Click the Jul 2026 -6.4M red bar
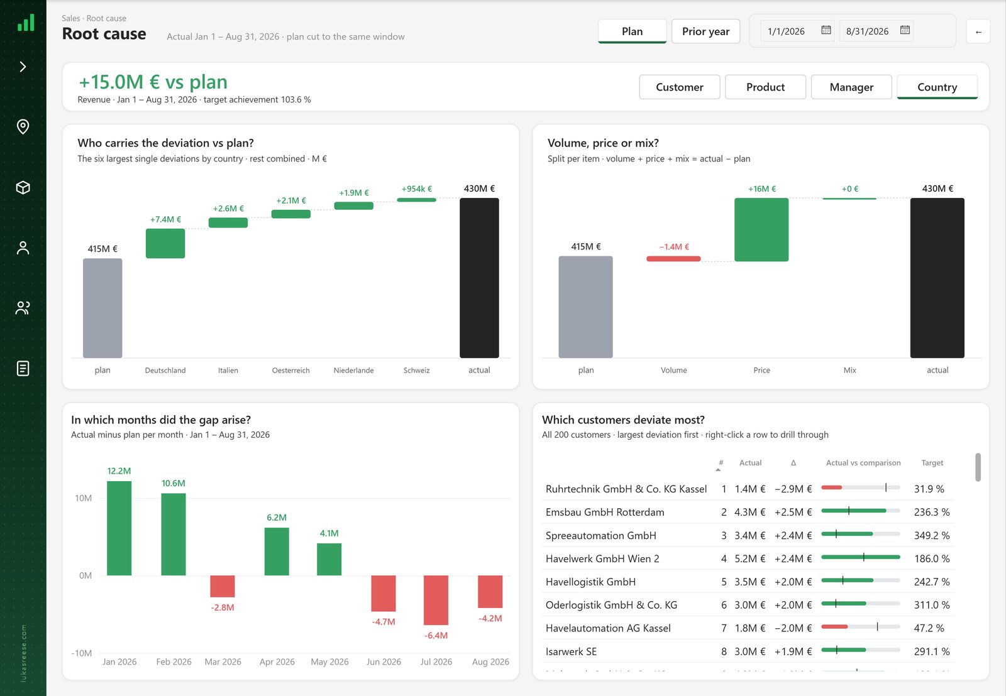The width and height of the screenshot is (1006, 696). coord(436,600)
